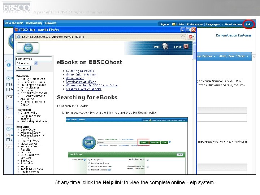Open the eBooks Viewer link
260x195 pixels.
click(x=75, y=78)
